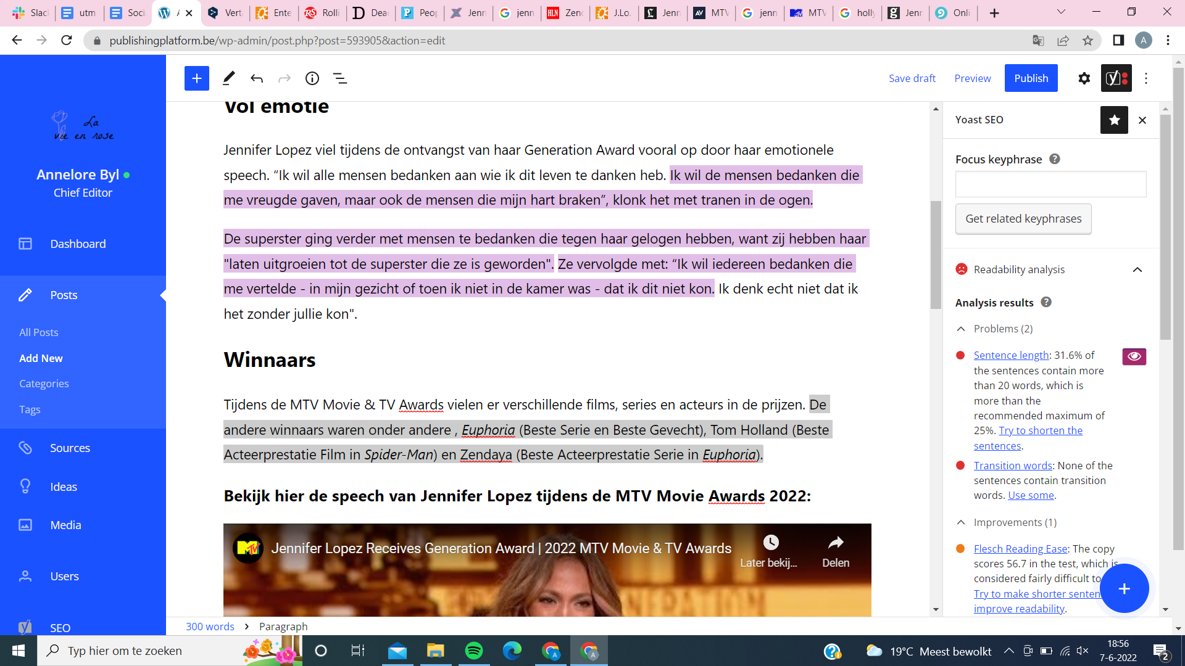Pin Yoast SEO panel with star button
Screen dimensions: 1185x666
1114,120
